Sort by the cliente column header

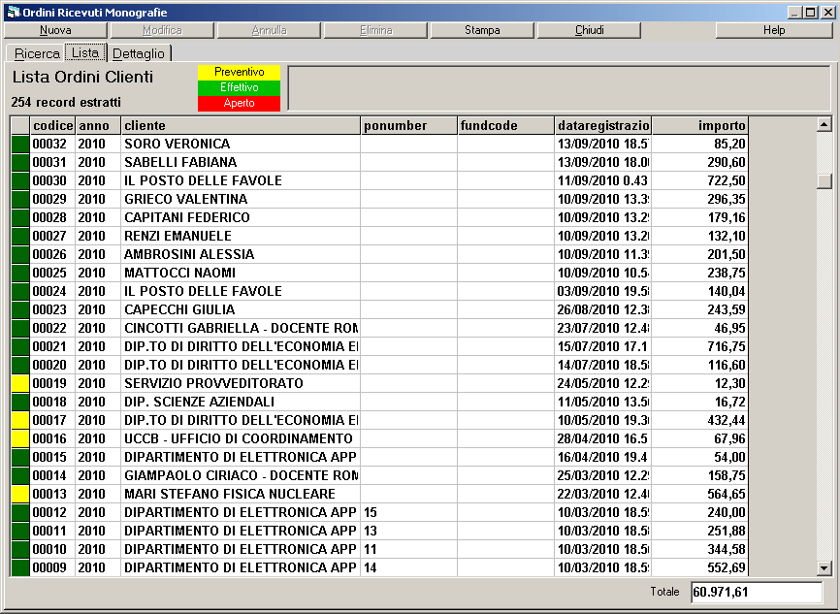(241, 125)
